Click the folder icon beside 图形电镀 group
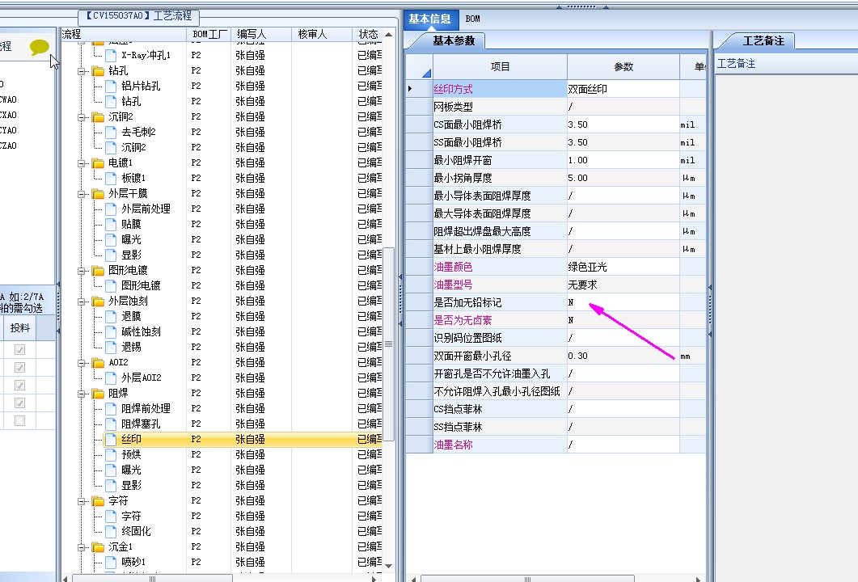 99,270
